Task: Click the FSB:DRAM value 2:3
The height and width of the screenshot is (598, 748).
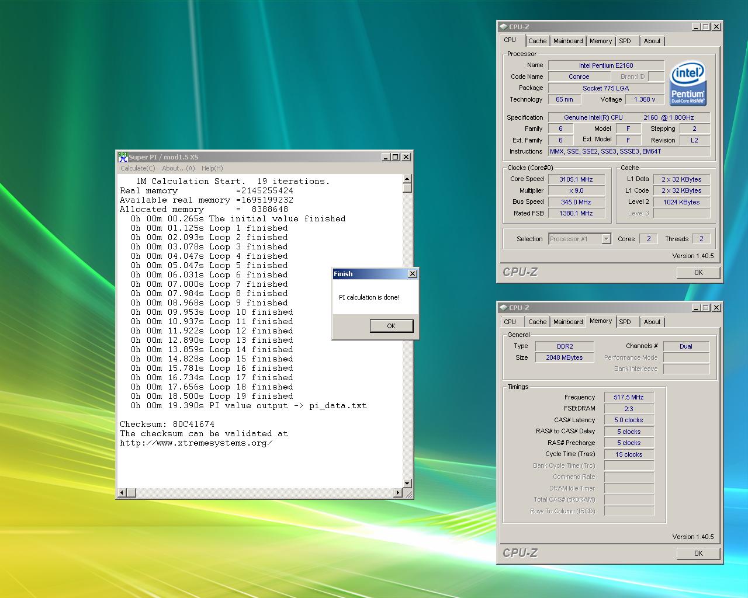Action: pos(629,409)
